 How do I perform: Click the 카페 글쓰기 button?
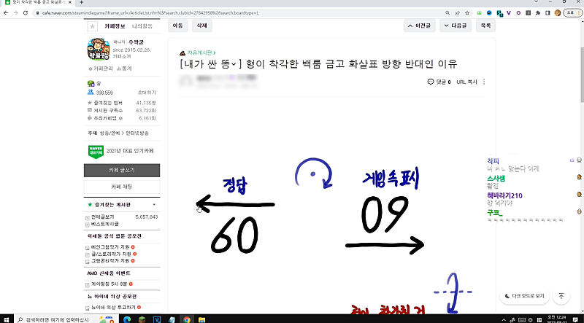[122, 170]
